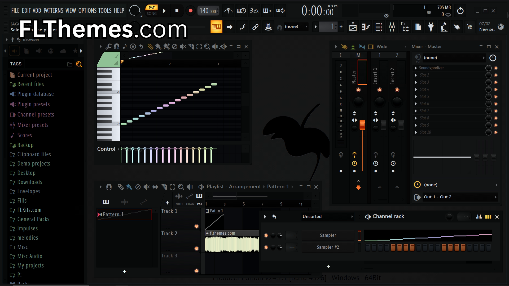Open the Channel rack graph editor

click(479, 217)
